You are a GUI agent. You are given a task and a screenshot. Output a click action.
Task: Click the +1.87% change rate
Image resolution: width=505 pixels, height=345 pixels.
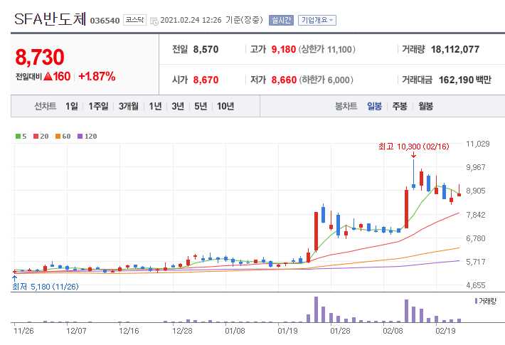97,76
